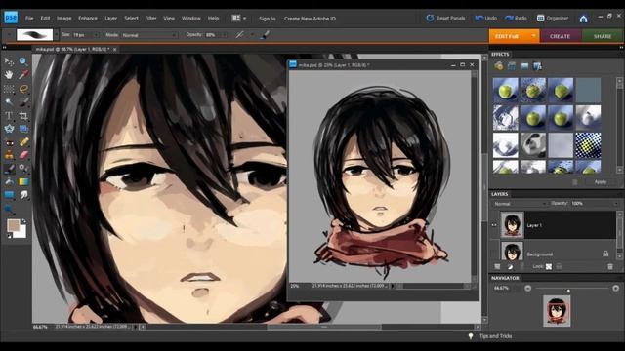625x351 pixels.
Task: Select the Rectangle shape tool
Action: point(9,195)
